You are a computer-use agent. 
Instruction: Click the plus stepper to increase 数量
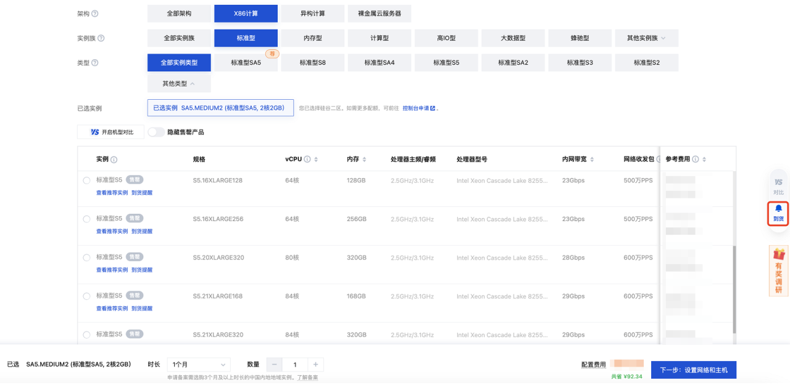[315, 364]
